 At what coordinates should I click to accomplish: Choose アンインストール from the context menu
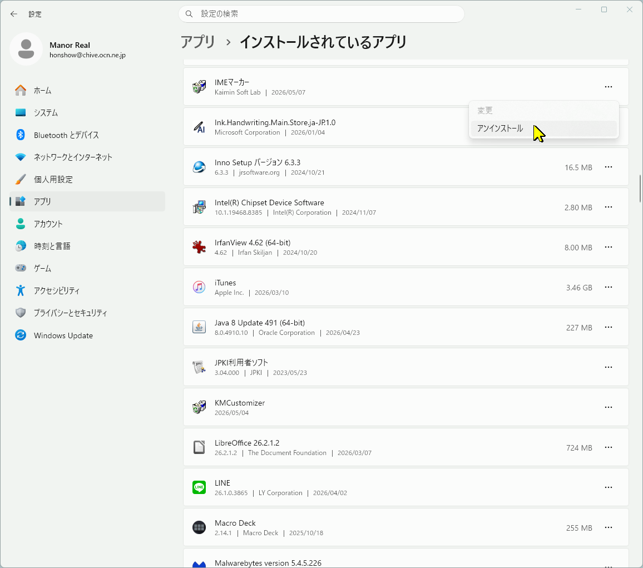point(544,129)
